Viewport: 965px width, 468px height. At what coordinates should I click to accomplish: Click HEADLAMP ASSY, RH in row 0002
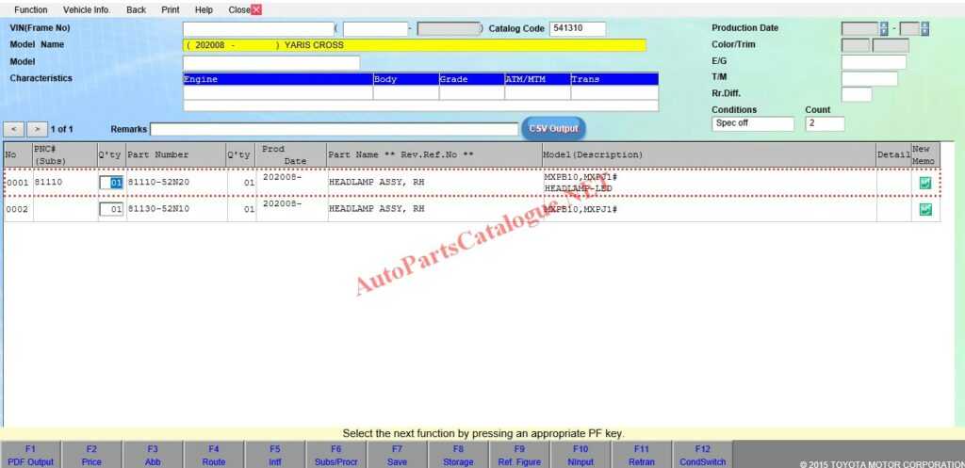click(x=377, y=209)
